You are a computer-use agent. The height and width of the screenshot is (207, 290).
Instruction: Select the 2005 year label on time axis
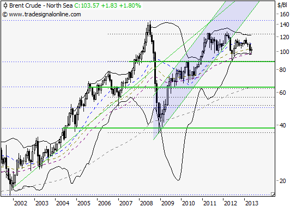(84, 203)
